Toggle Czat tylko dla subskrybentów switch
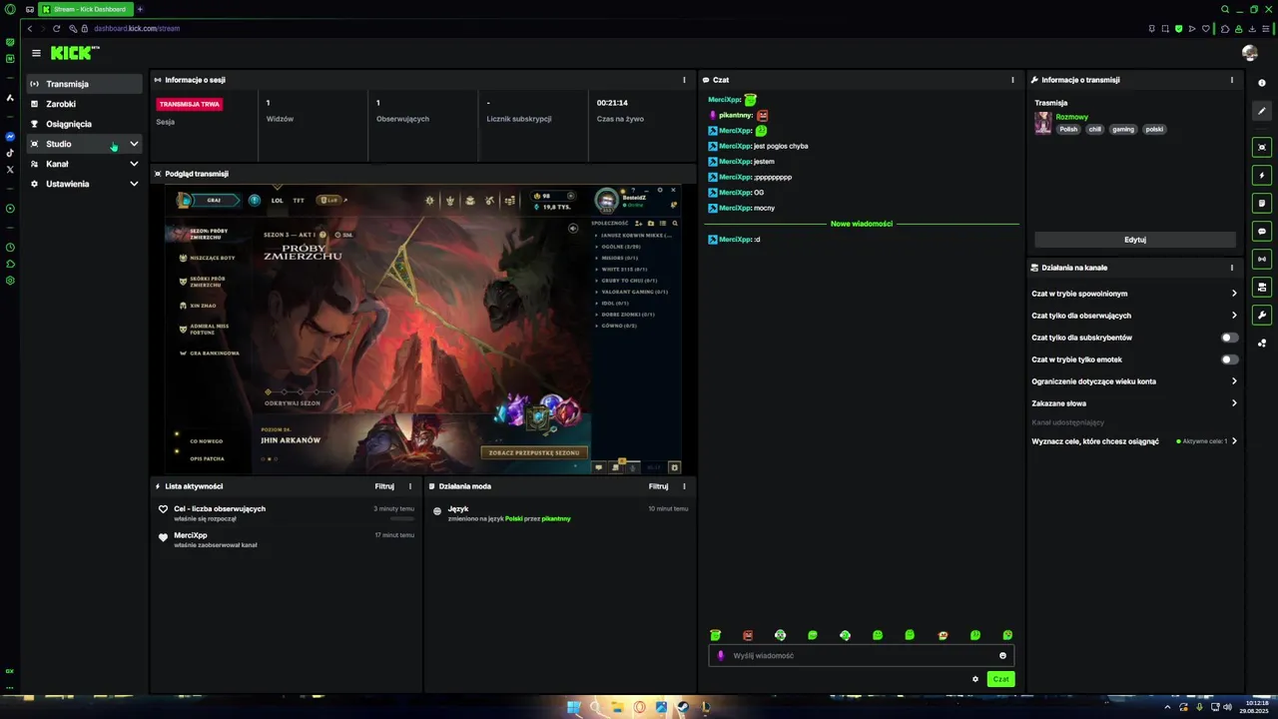 coord(1230,338)
